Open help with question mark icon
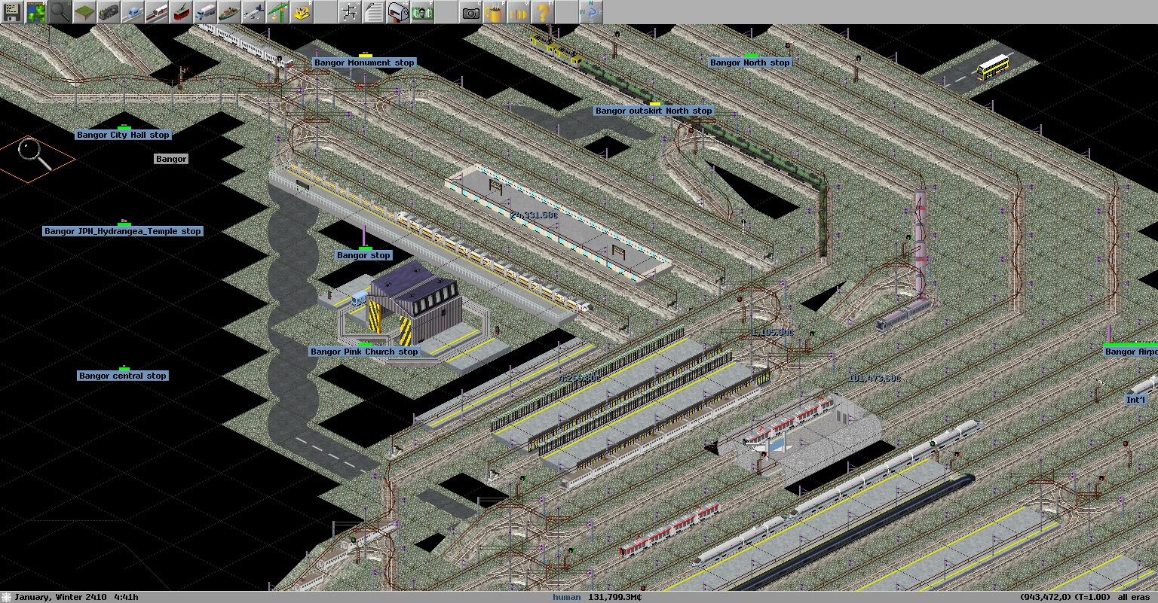Image resolution: width=1158 pixels, height=603 pixels. (543, 12)
